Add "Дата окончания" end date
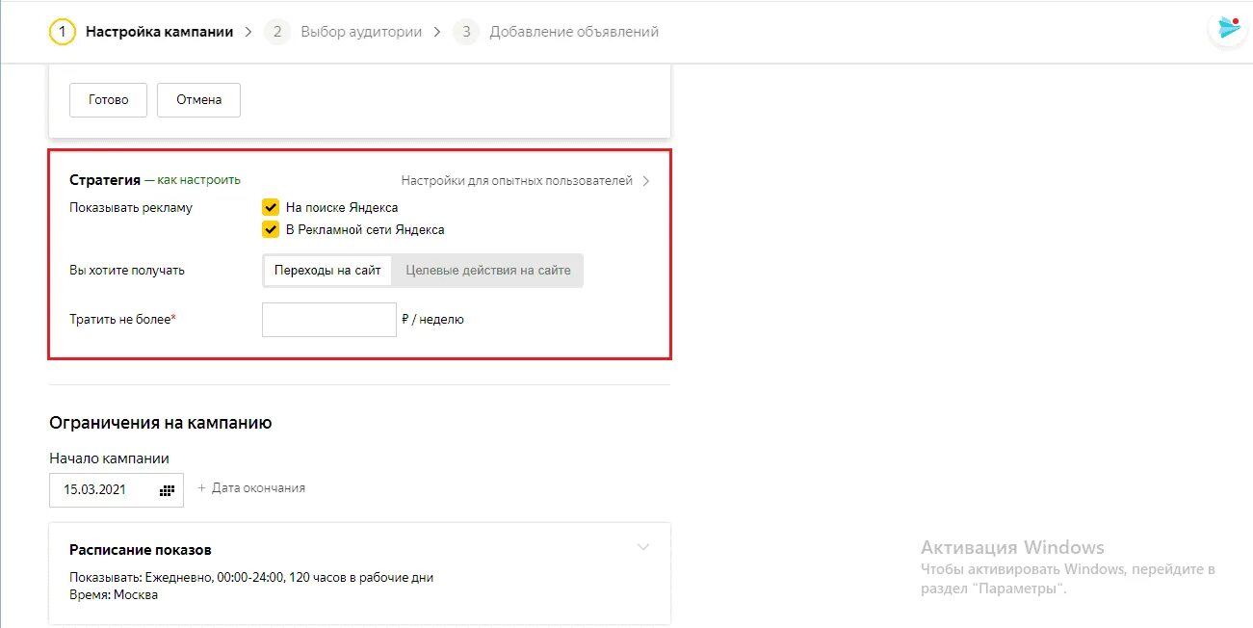Image resolution: width=1253 pixels, height=628 pixels. click(251, 488)
